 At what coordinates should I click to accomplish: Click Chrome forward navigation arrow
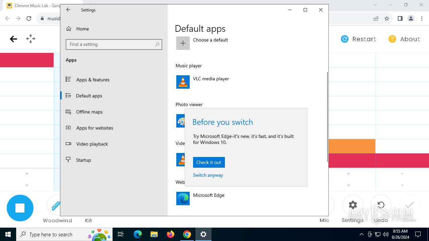[18, 18]
